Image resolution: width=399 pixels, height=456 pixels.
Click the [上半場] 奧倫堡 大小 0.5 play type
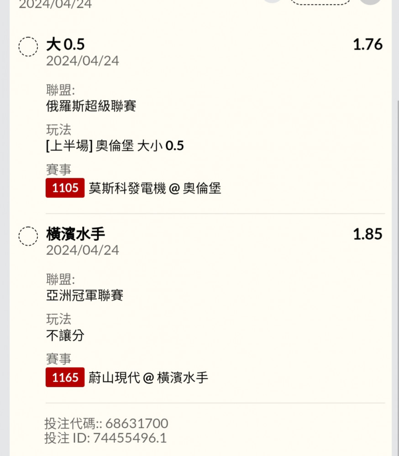[115, 146]
